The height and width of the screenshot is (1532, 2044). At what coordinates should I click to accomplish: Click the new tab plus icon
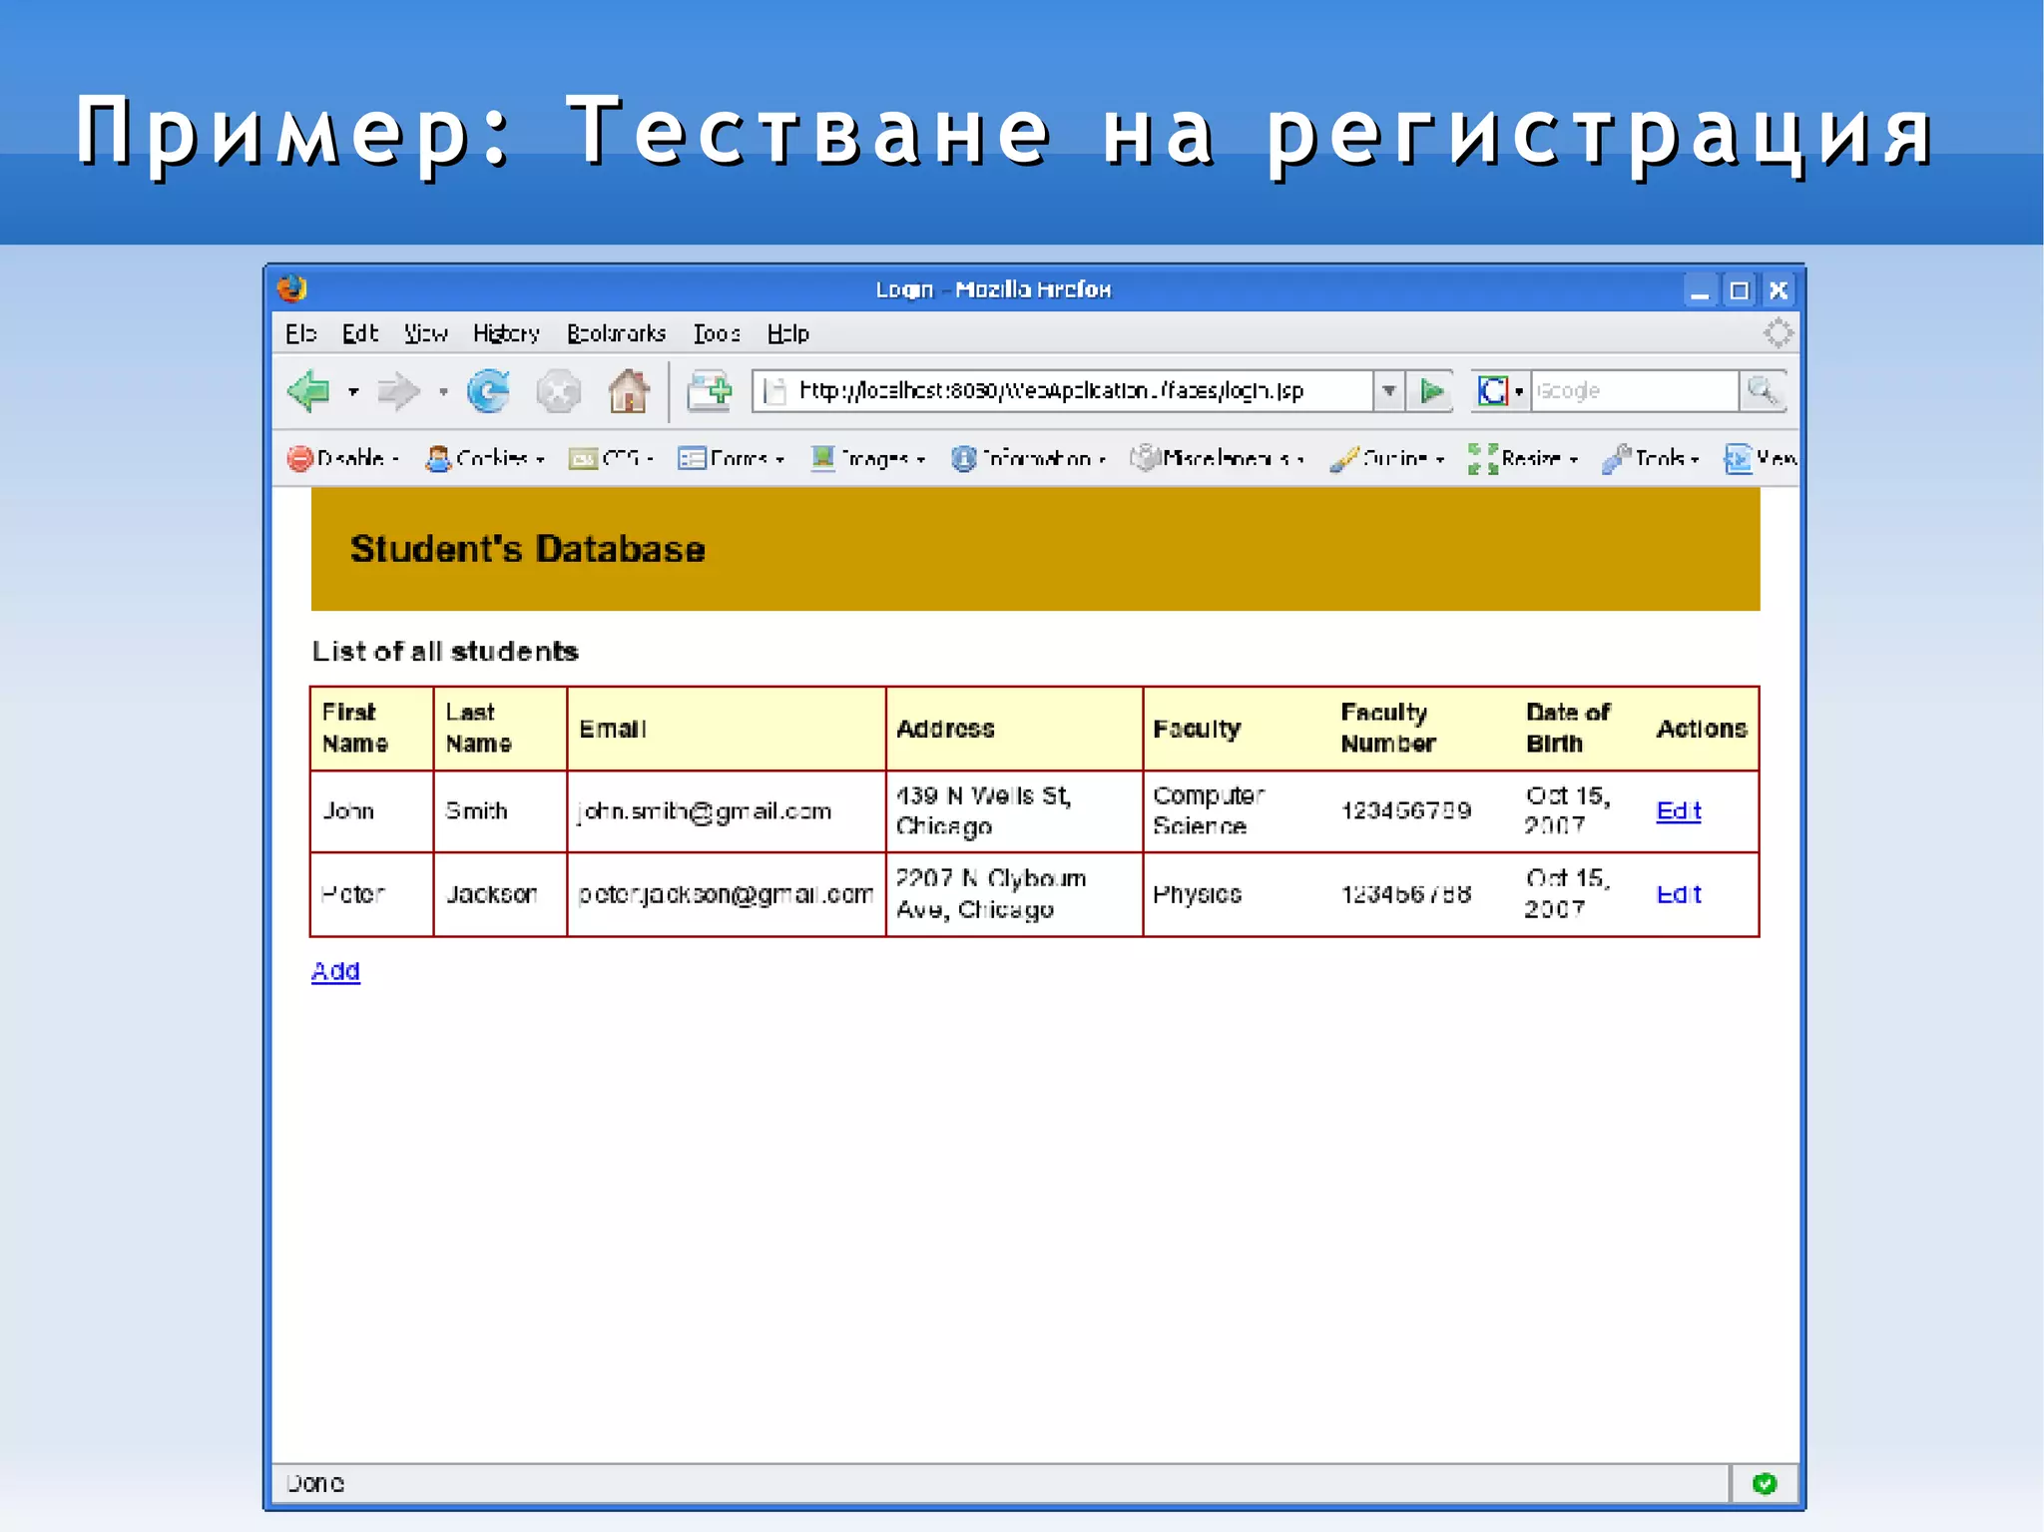pos(709,391)
